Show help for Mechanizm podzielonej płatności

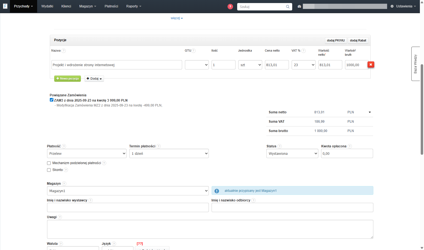[x=104, y=163]
